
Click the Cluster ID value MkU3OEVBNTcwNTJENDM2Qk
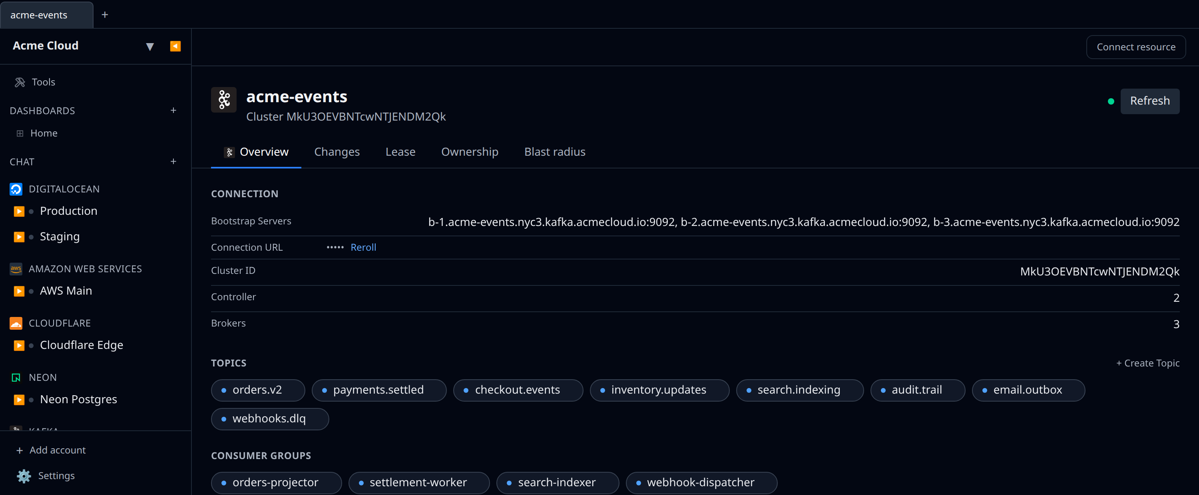point(1099,272)
